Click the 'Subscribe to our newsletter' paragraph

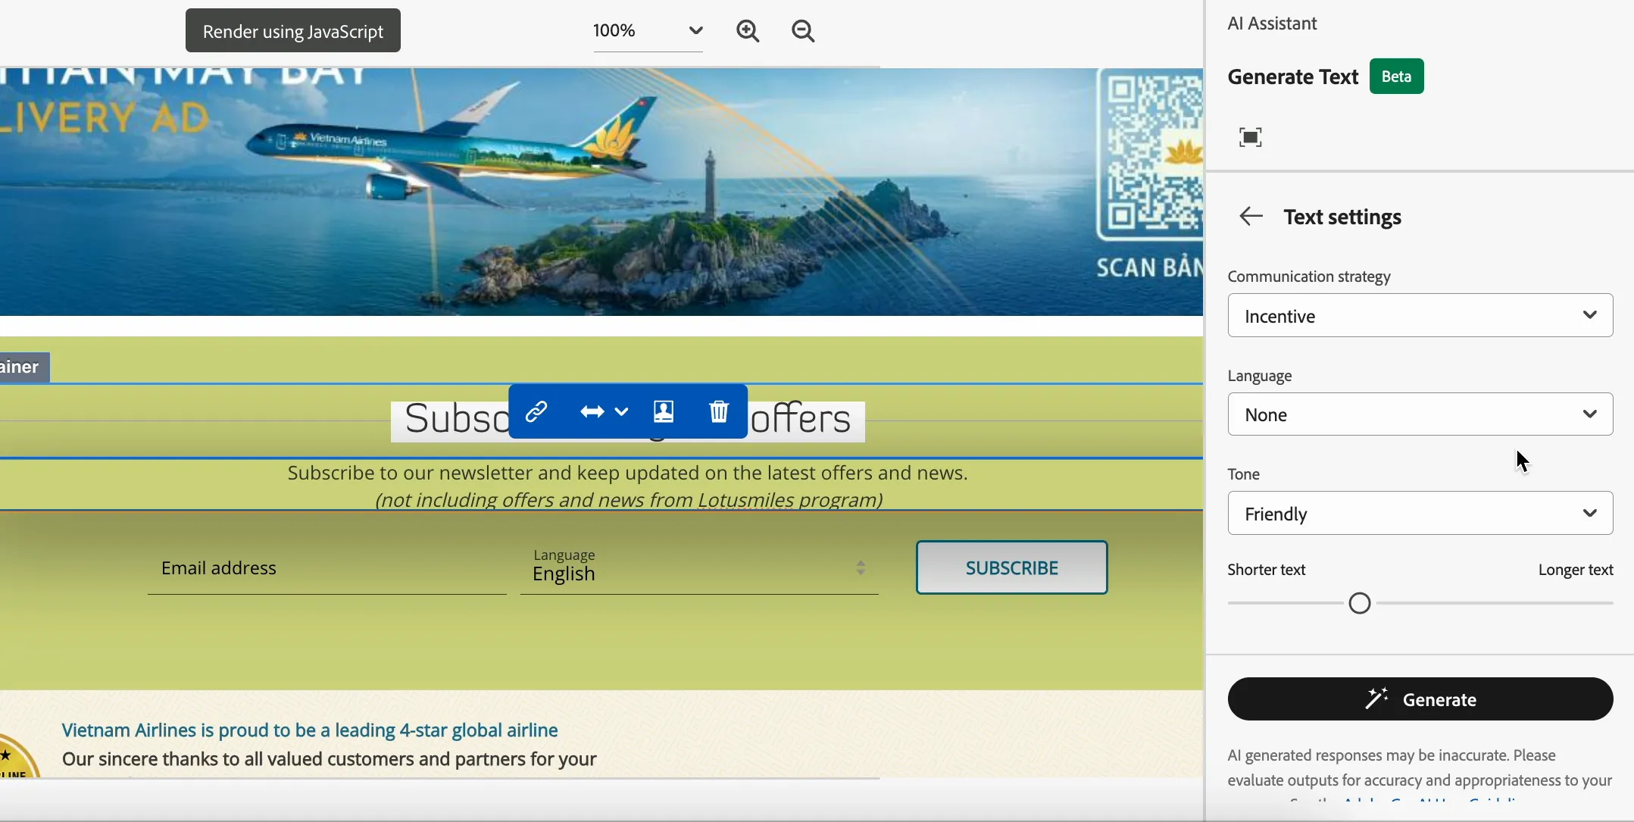627,474
